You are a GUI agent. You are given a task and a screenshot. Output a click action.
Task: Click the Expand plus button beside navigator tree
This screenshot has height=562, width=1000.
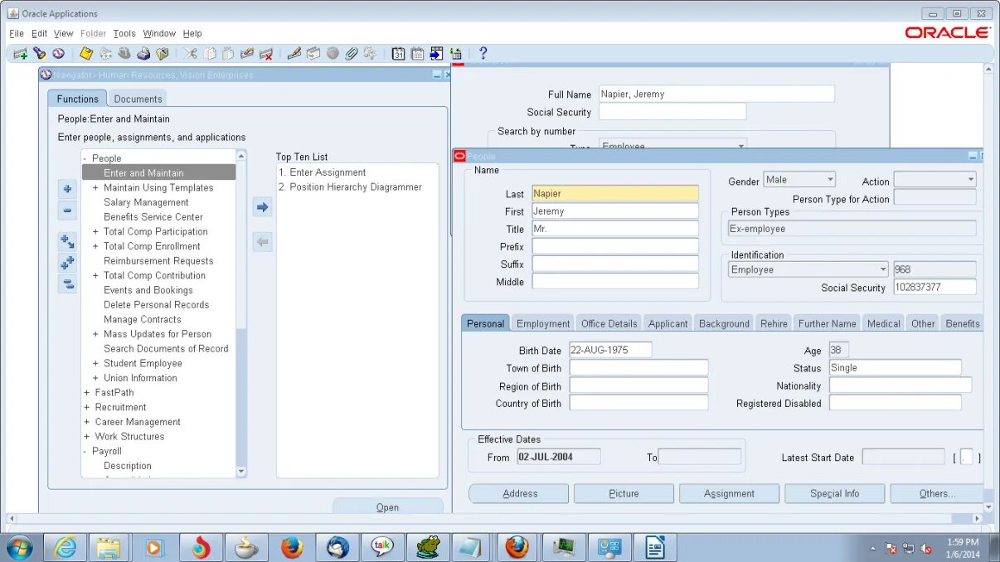[x=68, y=189]
